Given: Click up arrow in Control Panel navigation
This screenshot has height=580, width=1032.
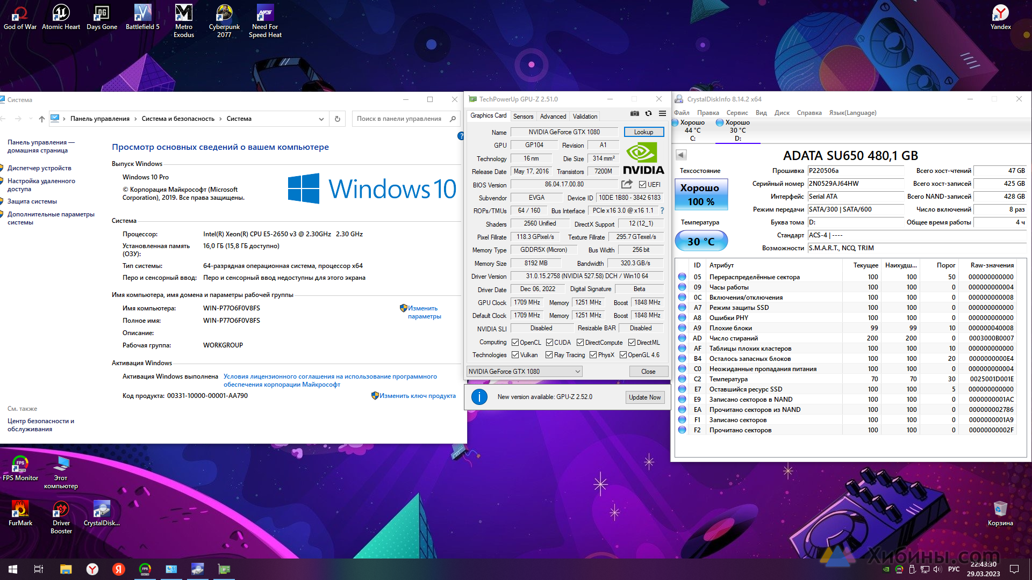Looking at the screenshot, I should coord(41,119).
